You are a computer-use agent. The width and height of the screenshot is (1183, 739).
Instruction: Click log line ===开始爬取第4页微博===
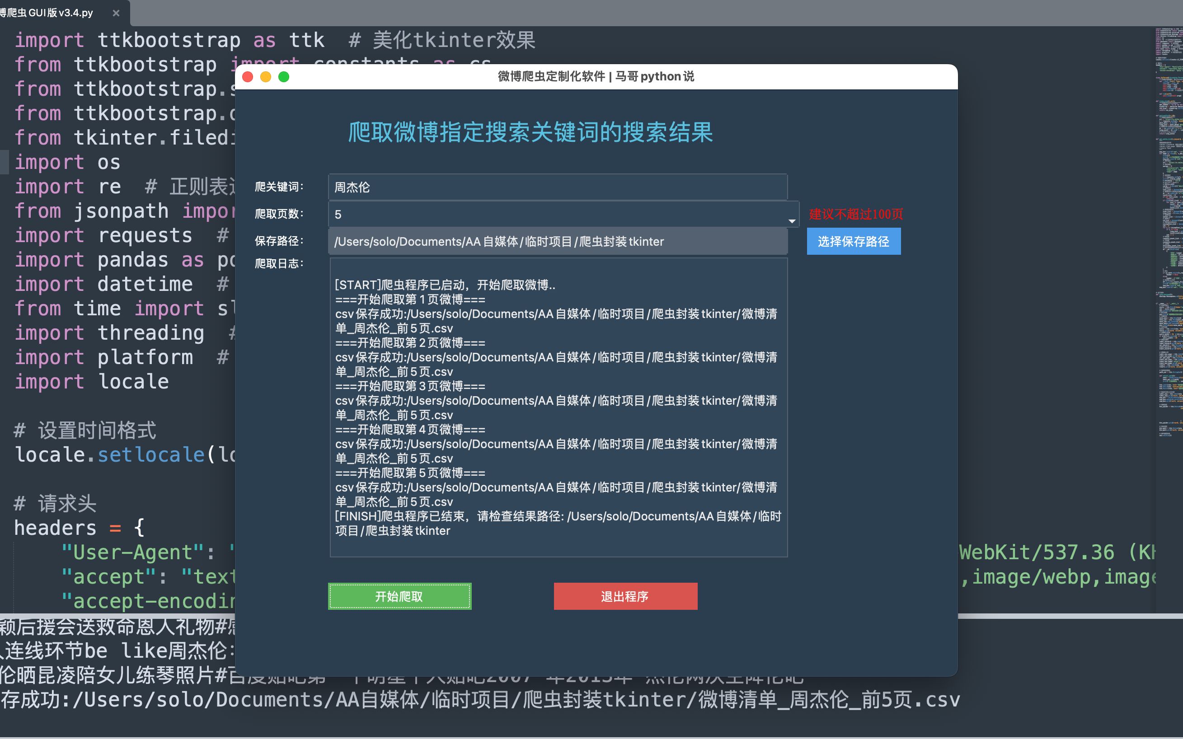click(410, 430)
